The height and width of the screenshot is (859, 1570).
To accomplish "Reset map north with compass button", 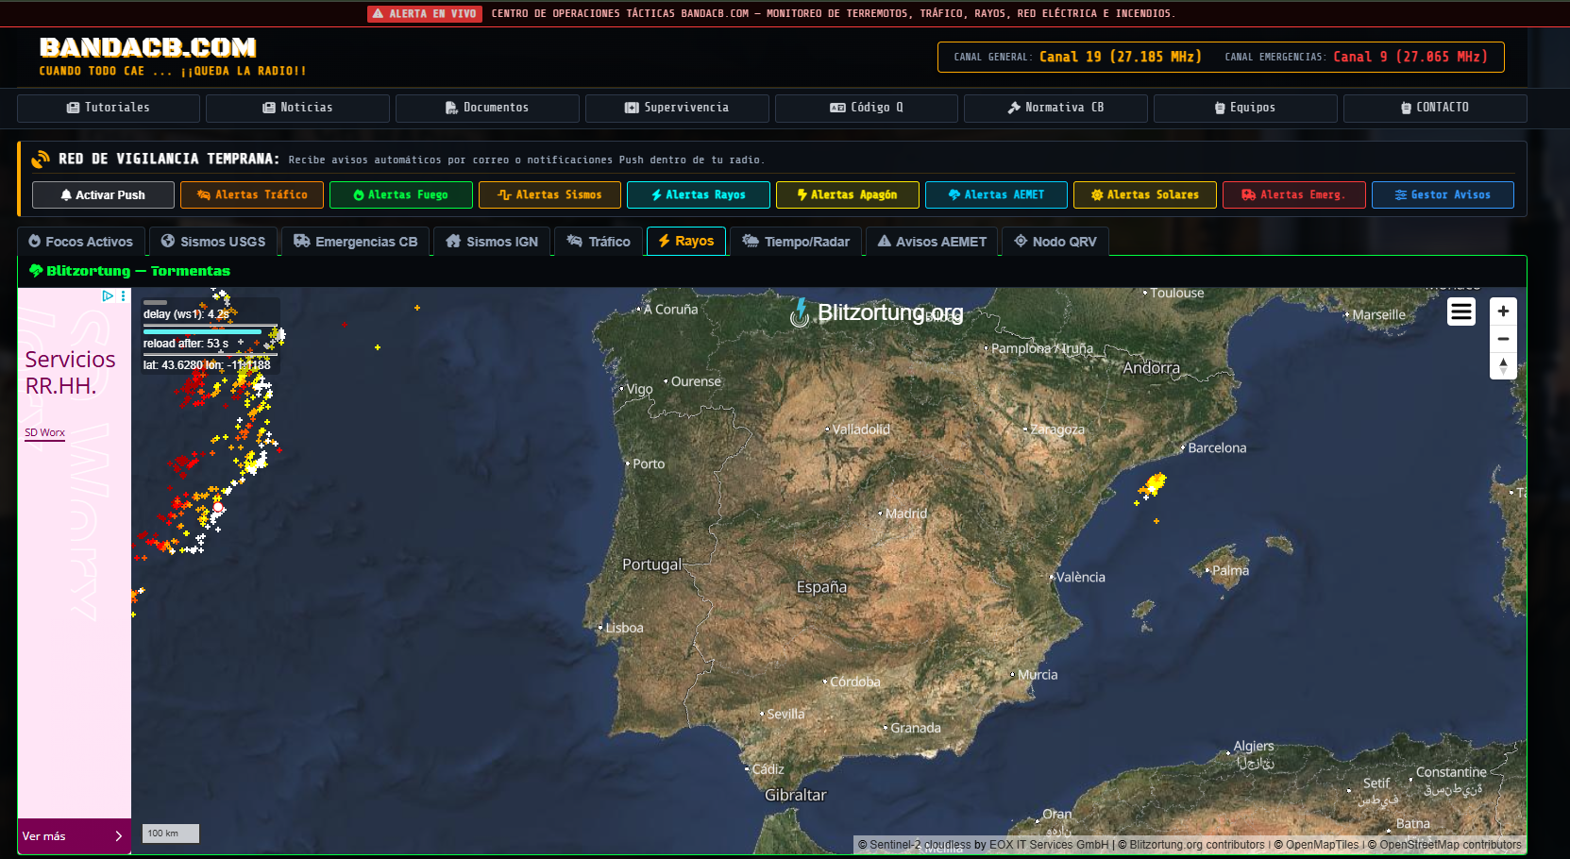I will [1503, 366].
